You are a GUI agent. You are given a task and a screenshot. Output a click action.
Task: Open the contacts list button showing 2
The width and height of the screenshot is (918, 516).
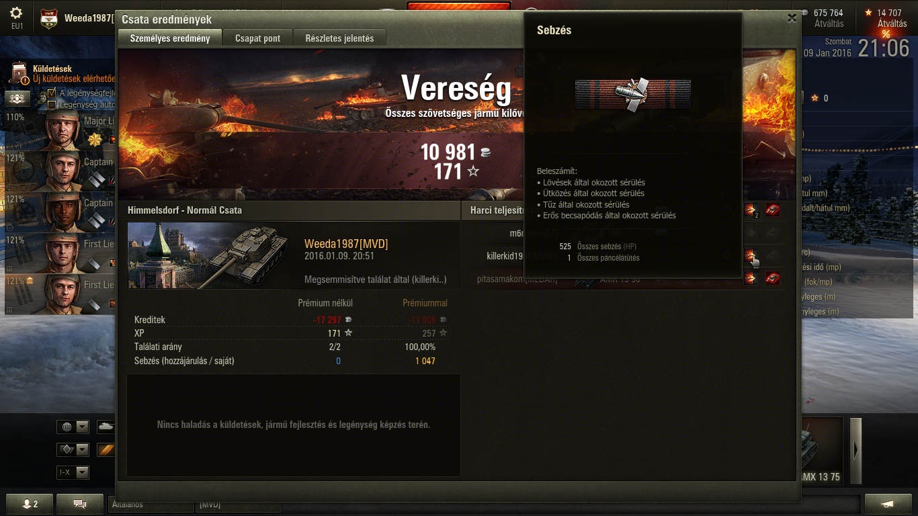click(30, 504)
